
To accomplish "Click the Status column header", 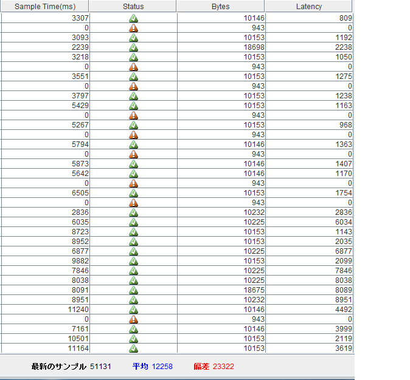I will (x=133, y=7).
